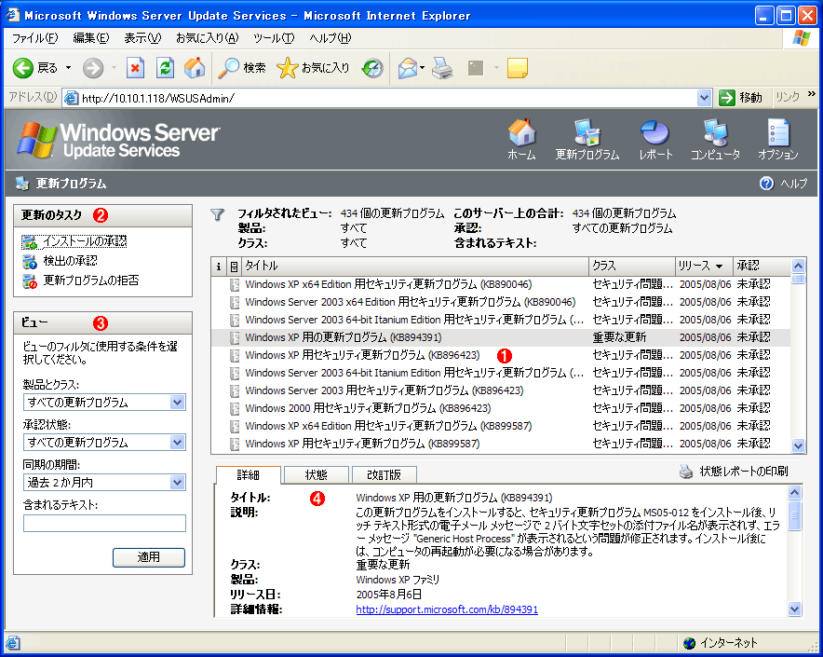Click 含まれるテキスト input field

pyautogui.click(x=104, y=523)
